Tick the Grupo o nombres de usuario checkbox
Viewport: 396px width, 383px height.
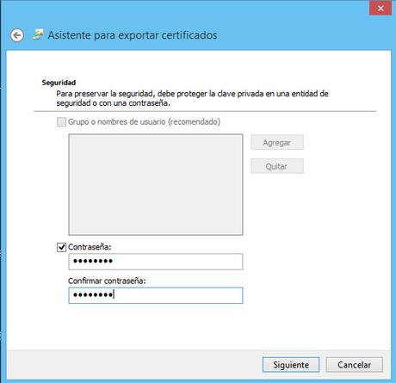tap(61, 122)
